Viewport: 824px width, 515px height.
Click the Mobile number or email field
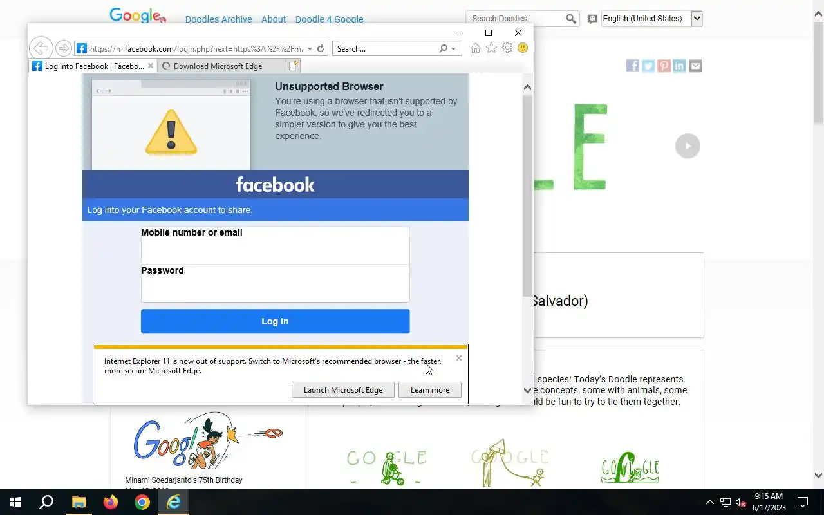coord(275,245)
